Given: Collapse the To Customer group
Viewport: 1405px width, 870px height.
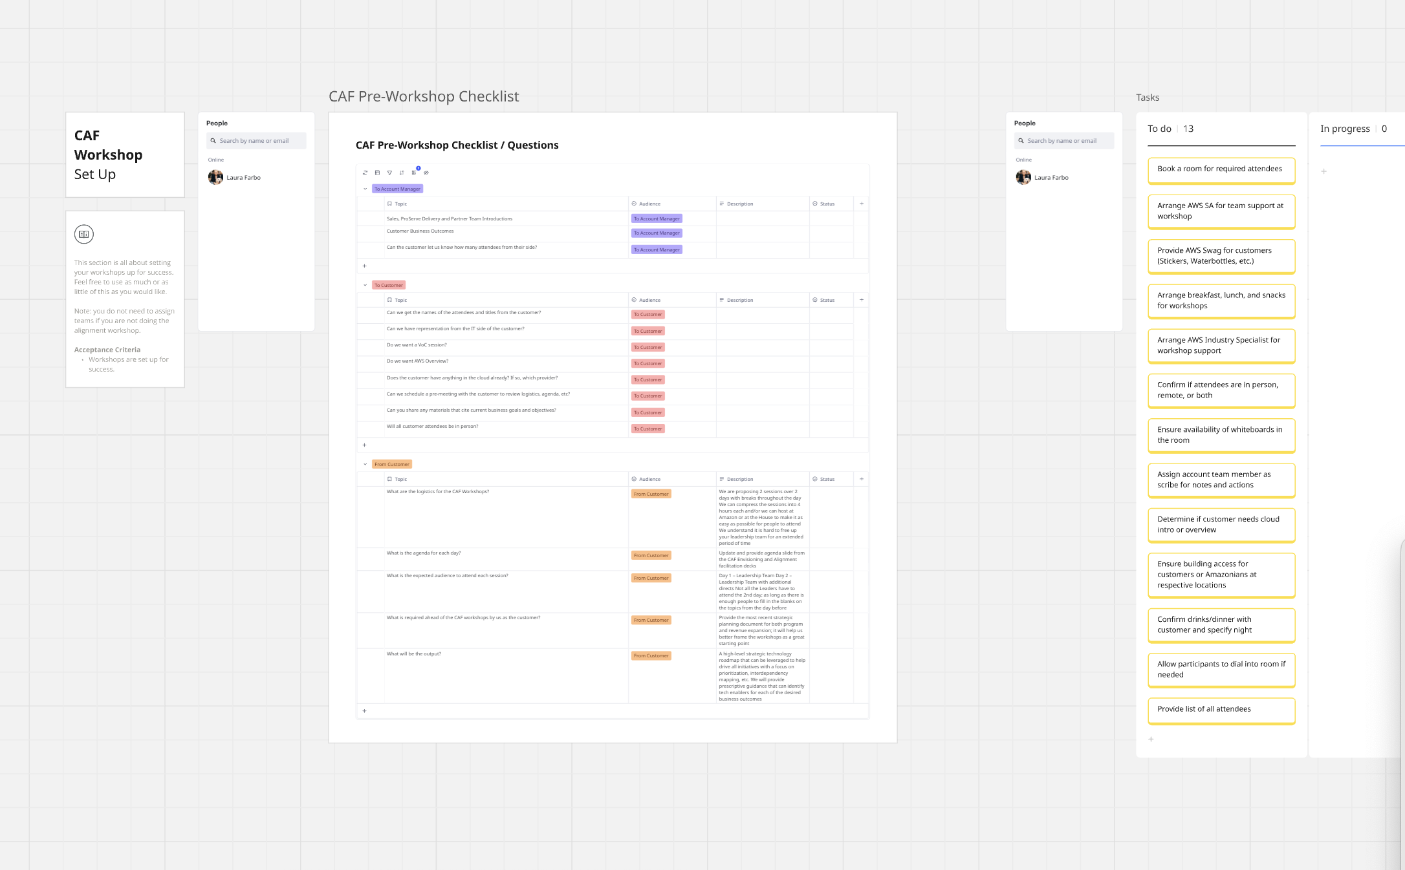Looking at the screenshot, I should 365,285.
